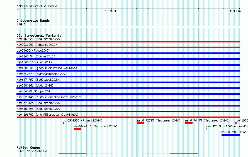
Task: Click tiny blue feature under esv3426898
Action: (x=206, y=129)
